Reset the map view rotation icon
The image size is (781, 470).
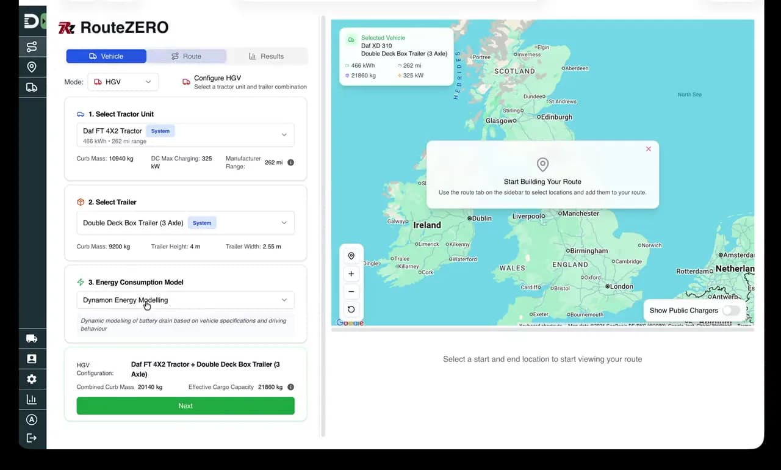tap(351, 309)
